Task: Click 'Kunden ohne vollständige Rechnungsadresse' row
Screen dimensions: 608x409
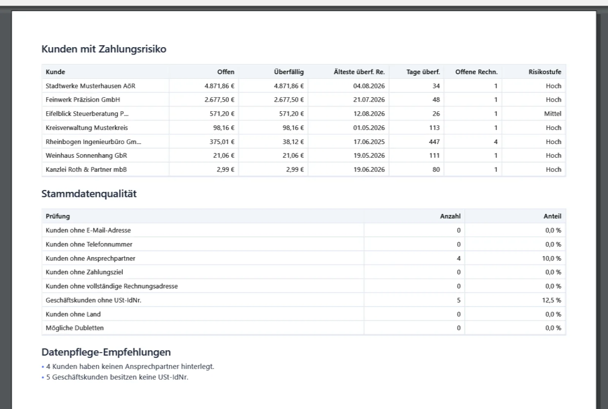Action: click(304, 286)
